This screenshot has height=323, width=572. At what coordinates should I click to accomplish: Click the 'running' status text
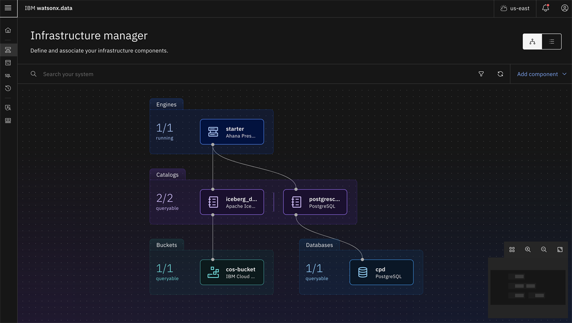coord(164,138)
